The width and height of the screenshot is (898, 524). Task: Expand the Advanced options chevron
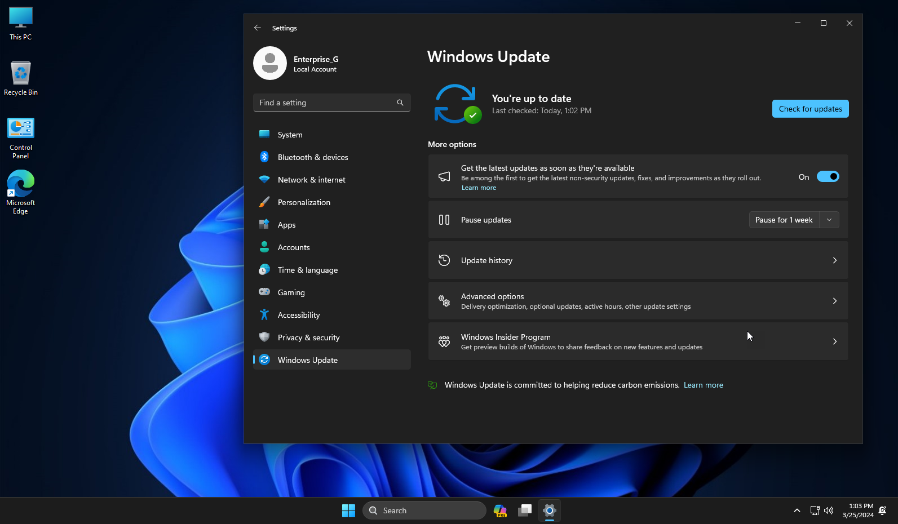835,301
